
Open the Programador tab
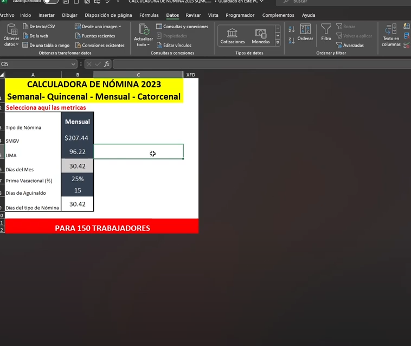(240, 15)
